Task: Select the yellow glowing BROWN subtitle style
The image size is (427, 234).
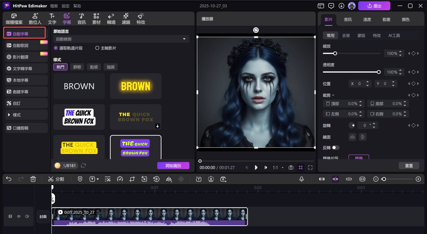Action: [135, 86]
